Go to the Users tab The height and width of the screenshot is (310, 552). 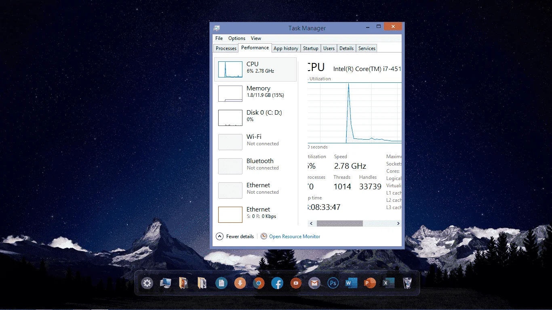tap(329, 48)
